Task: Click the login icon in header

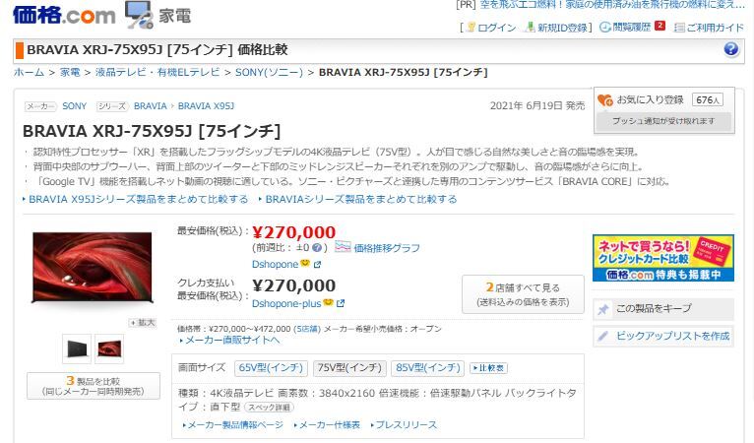Action: [x=471, y=28]
